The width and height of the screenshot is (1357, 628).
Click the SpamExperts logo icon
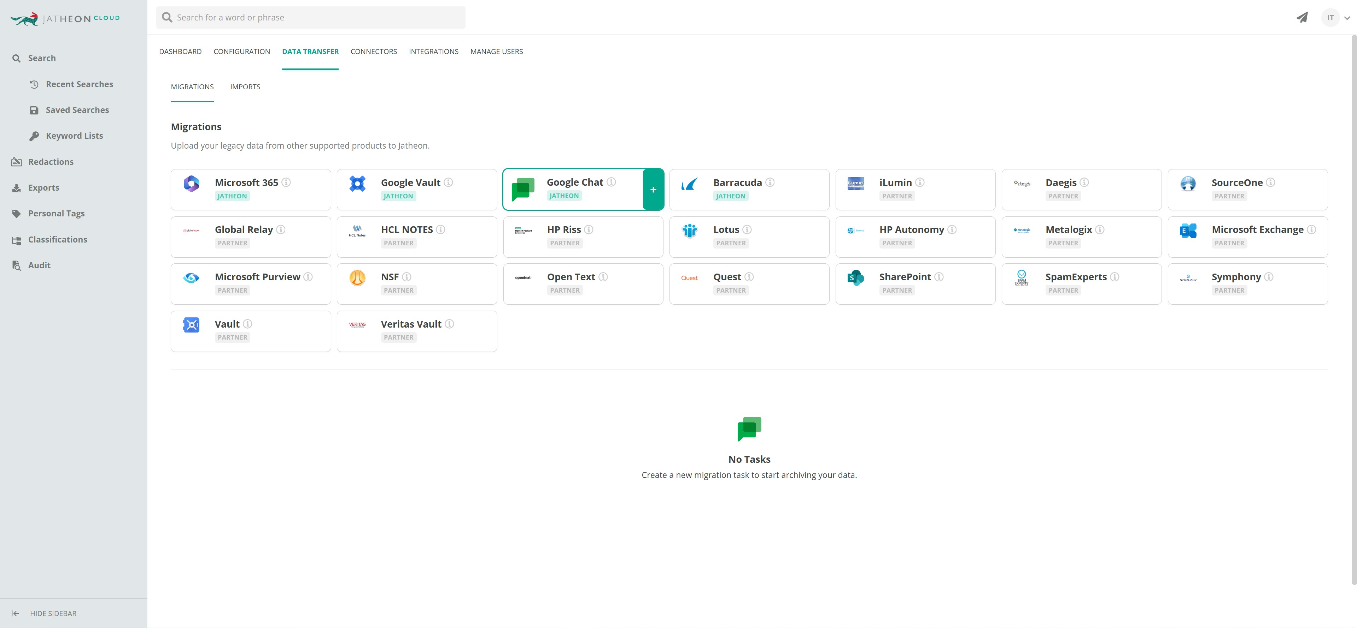(1022, 278)
